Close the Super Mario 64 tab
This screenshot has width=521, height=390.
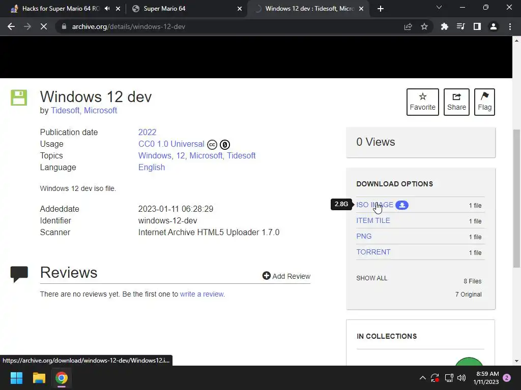coord(240,9)
